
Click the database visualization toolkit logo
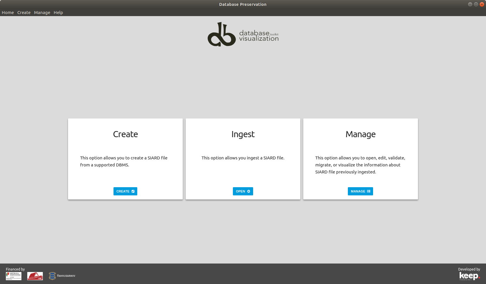(243, 34)
